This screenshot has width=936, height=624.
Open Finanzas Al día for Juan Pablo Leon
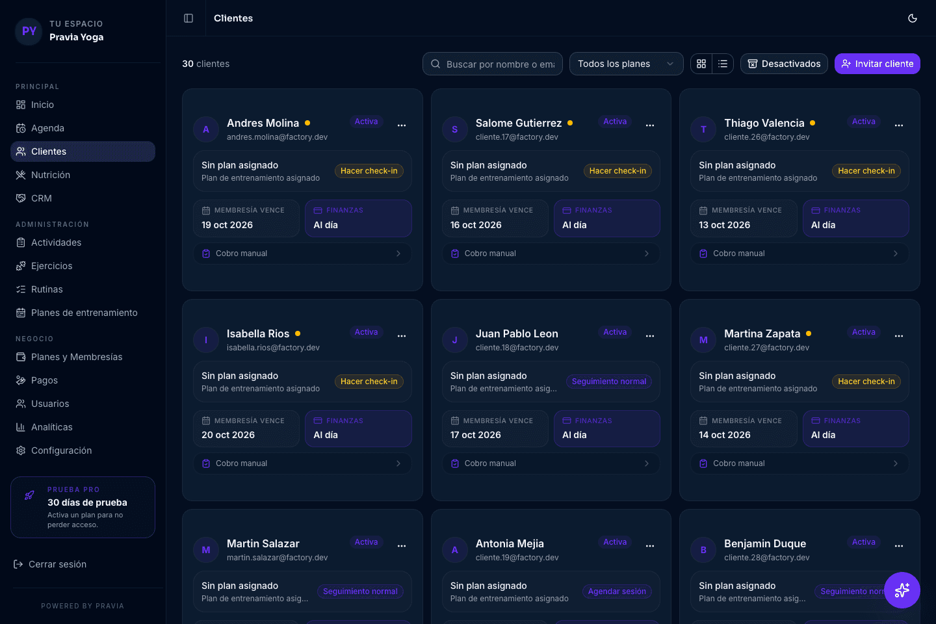point(607,428)
